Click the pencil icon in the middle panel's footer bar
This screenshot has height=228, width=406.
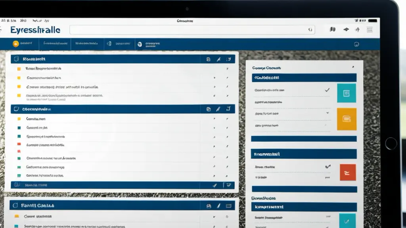(214, 185)
